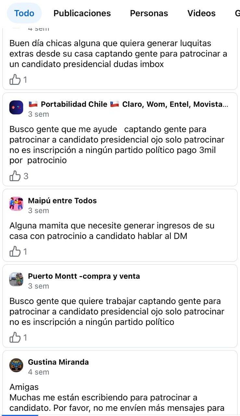Tap thumbs-up on Portabilidad Chile post
This screenshot has height=416, width=240.
pos(15,176)
